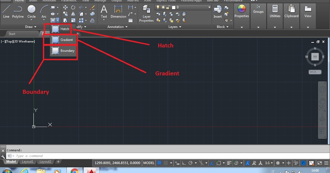330x173 pixels.
Task: Select the Circle tool
Action: point(31,11)
